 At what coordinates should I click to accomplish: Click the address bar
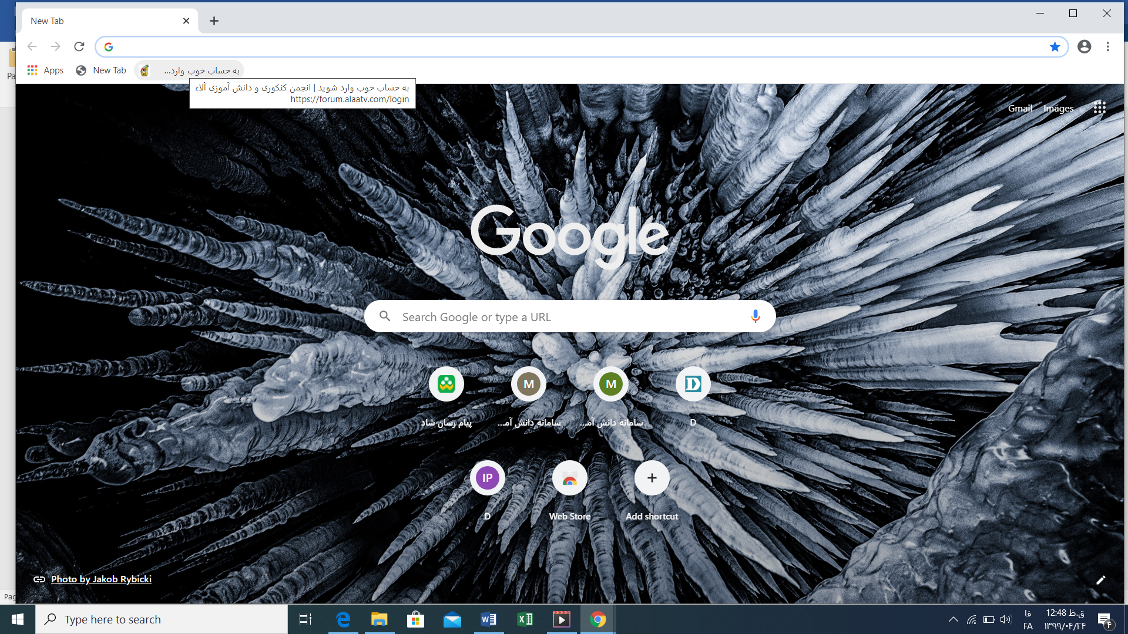pos(576,47)
